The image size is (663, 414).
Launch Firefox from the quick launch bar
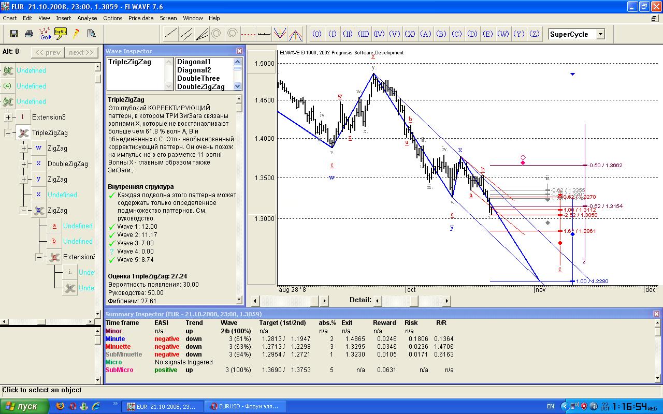60,406
